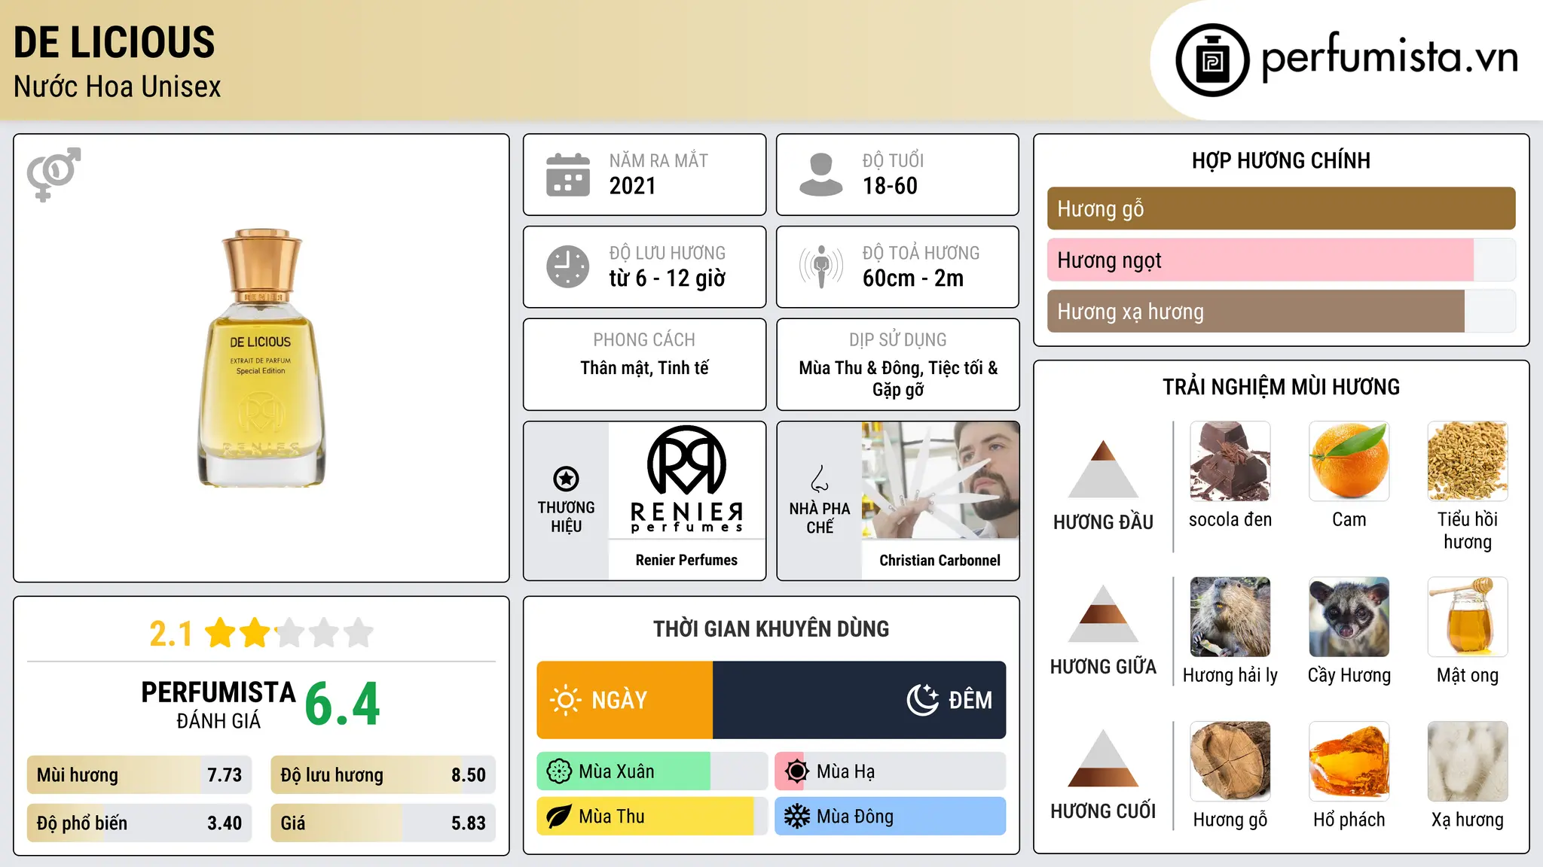Viewport: 1543px width, 867px height.
Task: Click the Mùa Hạ season bar
Action: (x=890, y=771)
